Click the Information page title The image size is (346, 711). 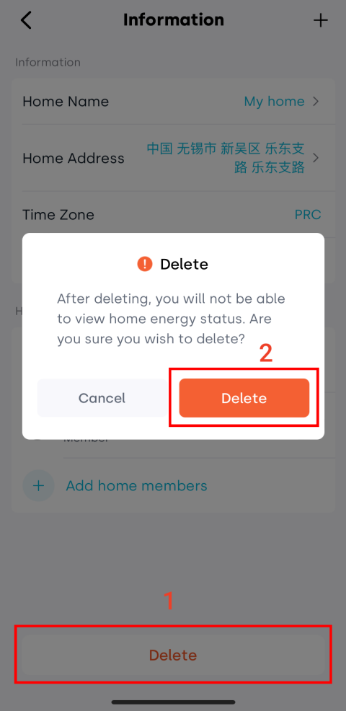tap(174, 20)
